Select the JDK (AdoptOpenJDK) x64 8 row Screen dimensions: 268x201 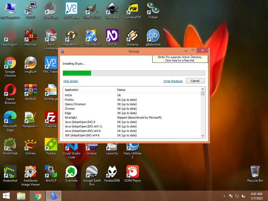coord(132,135)
